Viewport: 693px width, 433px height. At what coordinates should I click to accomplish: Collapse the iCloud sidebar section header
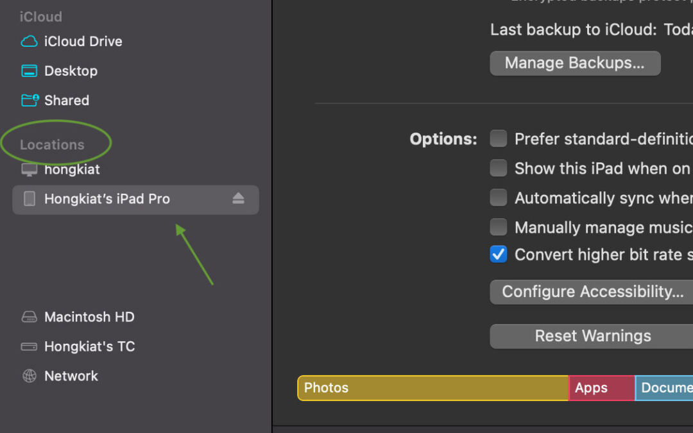[x=41, y=17]
